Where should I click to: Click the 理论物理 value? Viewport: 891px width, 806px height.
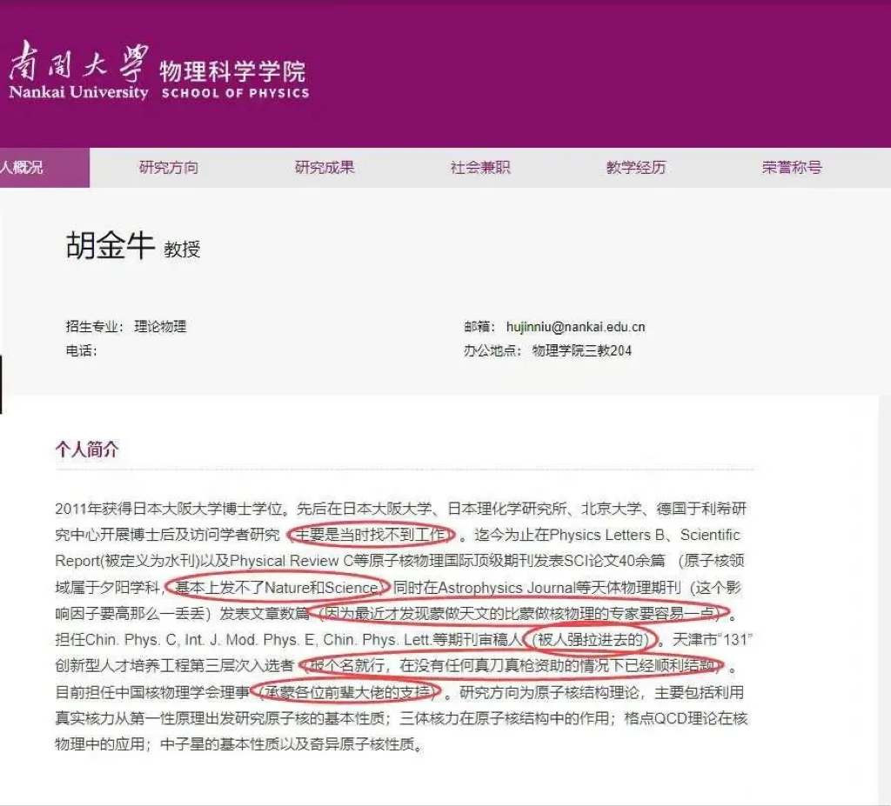coord(160,326)
